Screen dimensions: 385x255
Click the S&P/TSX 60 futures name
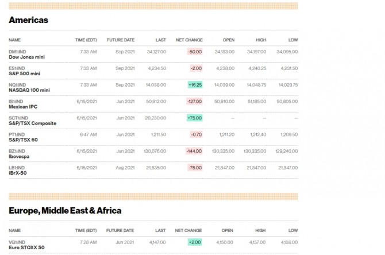point(23,140)
